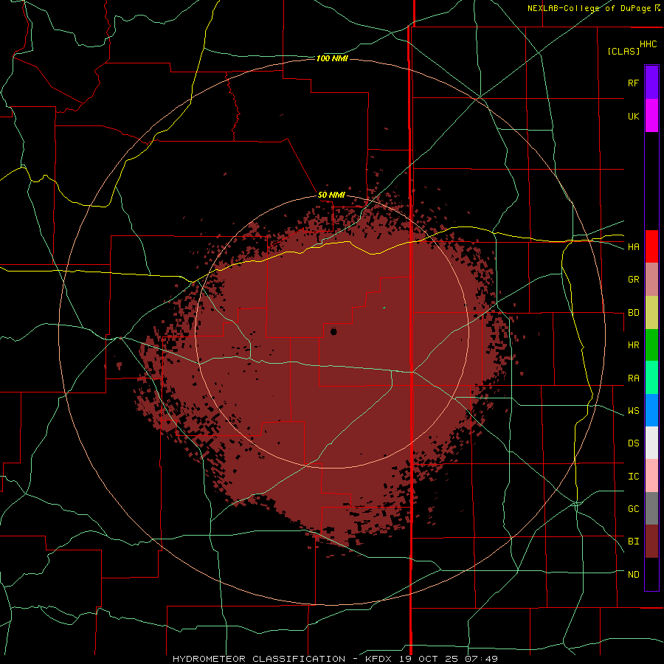The height and width of the screenshot is (664, 664).
Task: Select the BD yellow legend swatch
Action: (x=651, y=313)
